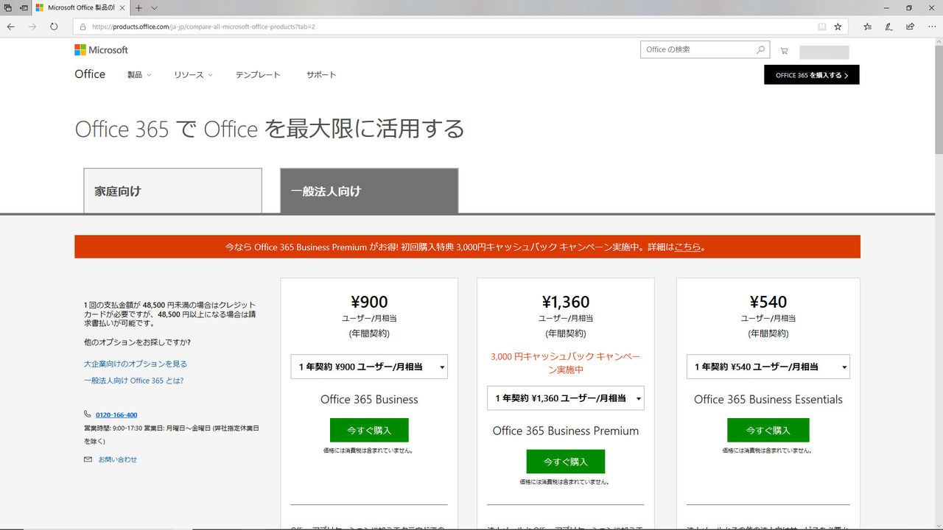
Task: Open a new tab with plus icon
Action: 139,8
